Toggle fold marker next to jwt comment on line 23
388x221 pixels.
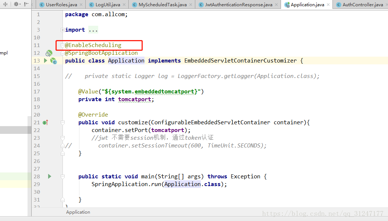click(63, 138)
